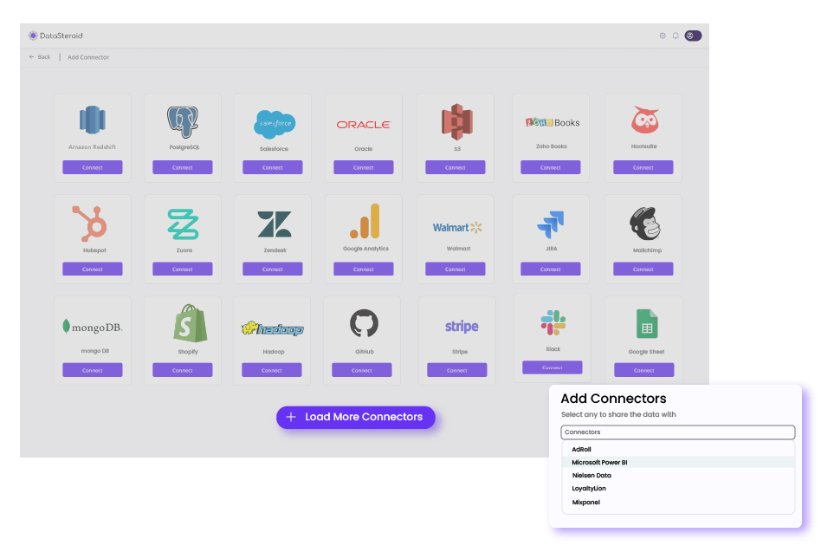Viewport: 821px width, 552px height.
Task: Go Back using the breadcrumb link
Action: (40, 57)
